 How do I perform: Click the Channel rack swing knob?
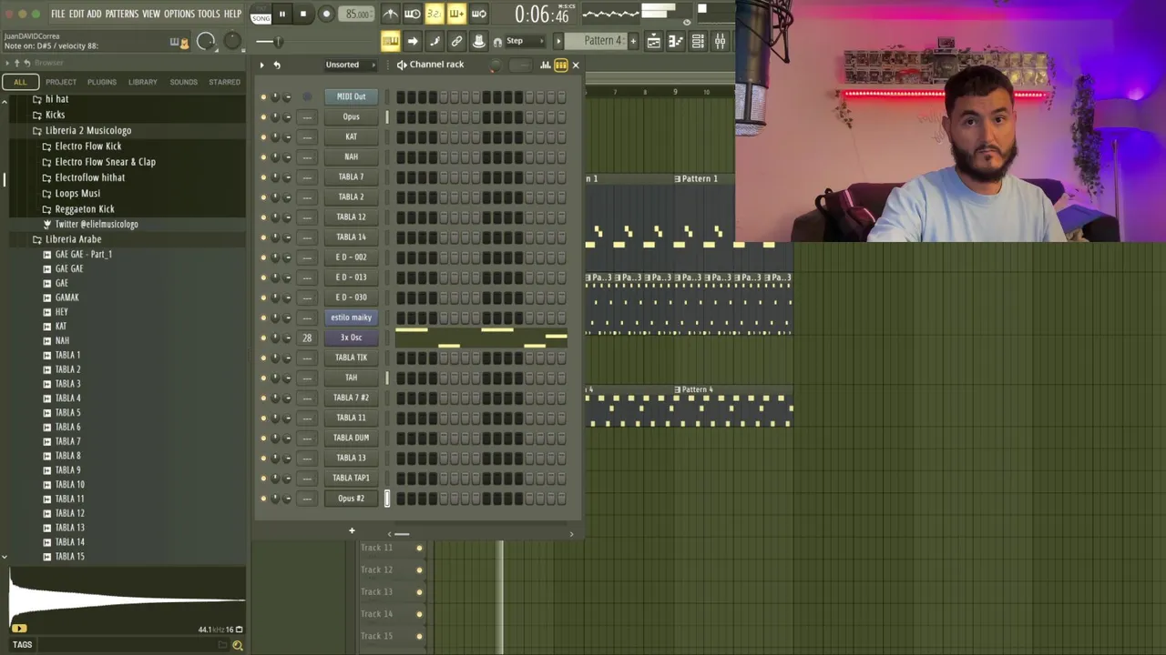click(494, 65)
